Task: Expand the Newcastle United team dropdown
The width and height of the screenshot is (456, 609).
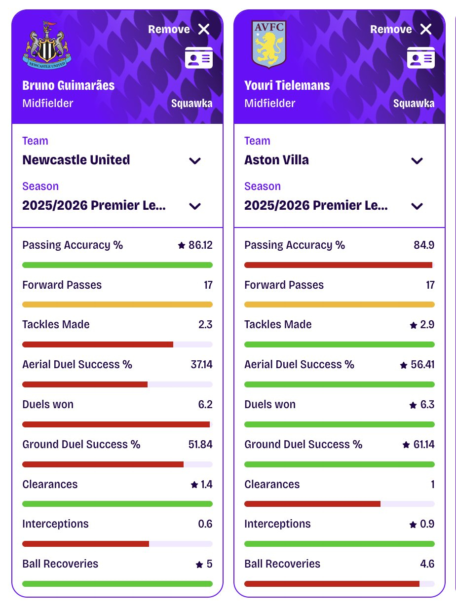Action: pos(195,160)
